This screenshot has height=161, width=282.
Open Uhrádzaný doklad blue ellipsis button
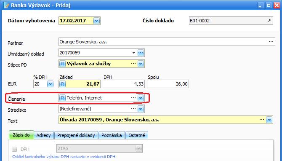point(141,53)
